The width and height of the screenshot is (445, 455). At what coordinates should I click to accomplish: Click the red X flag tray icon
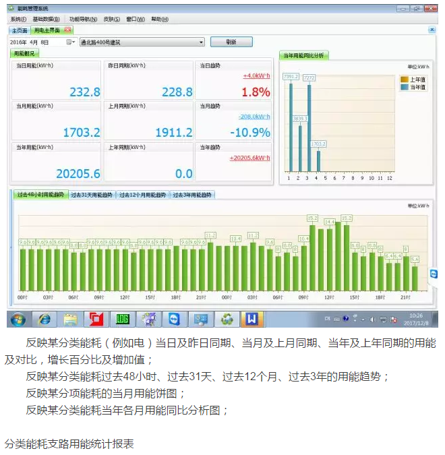[x=394, y=320]
